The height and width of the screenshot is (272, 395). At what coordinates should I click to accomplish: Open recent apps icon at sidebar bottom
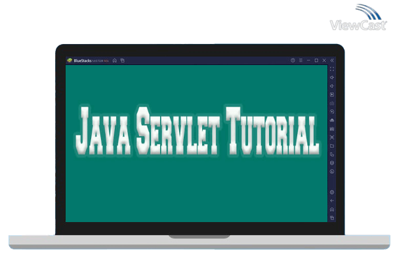(x=332, y=217)
